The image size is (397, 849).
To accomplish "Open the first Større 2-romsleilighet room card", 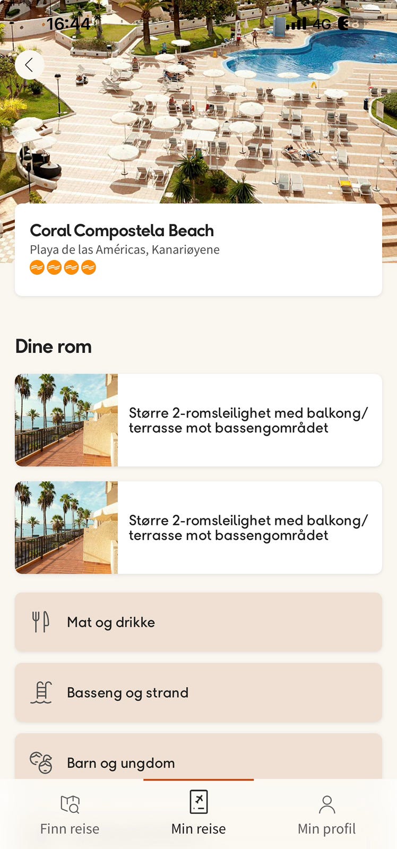I will (198, 420).
